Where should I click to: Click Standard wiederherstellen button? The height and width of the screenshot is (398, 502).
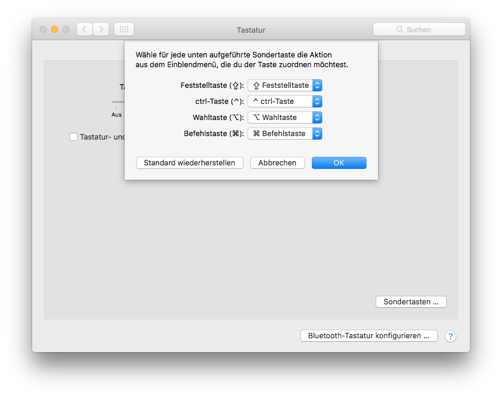click(190, 163)
